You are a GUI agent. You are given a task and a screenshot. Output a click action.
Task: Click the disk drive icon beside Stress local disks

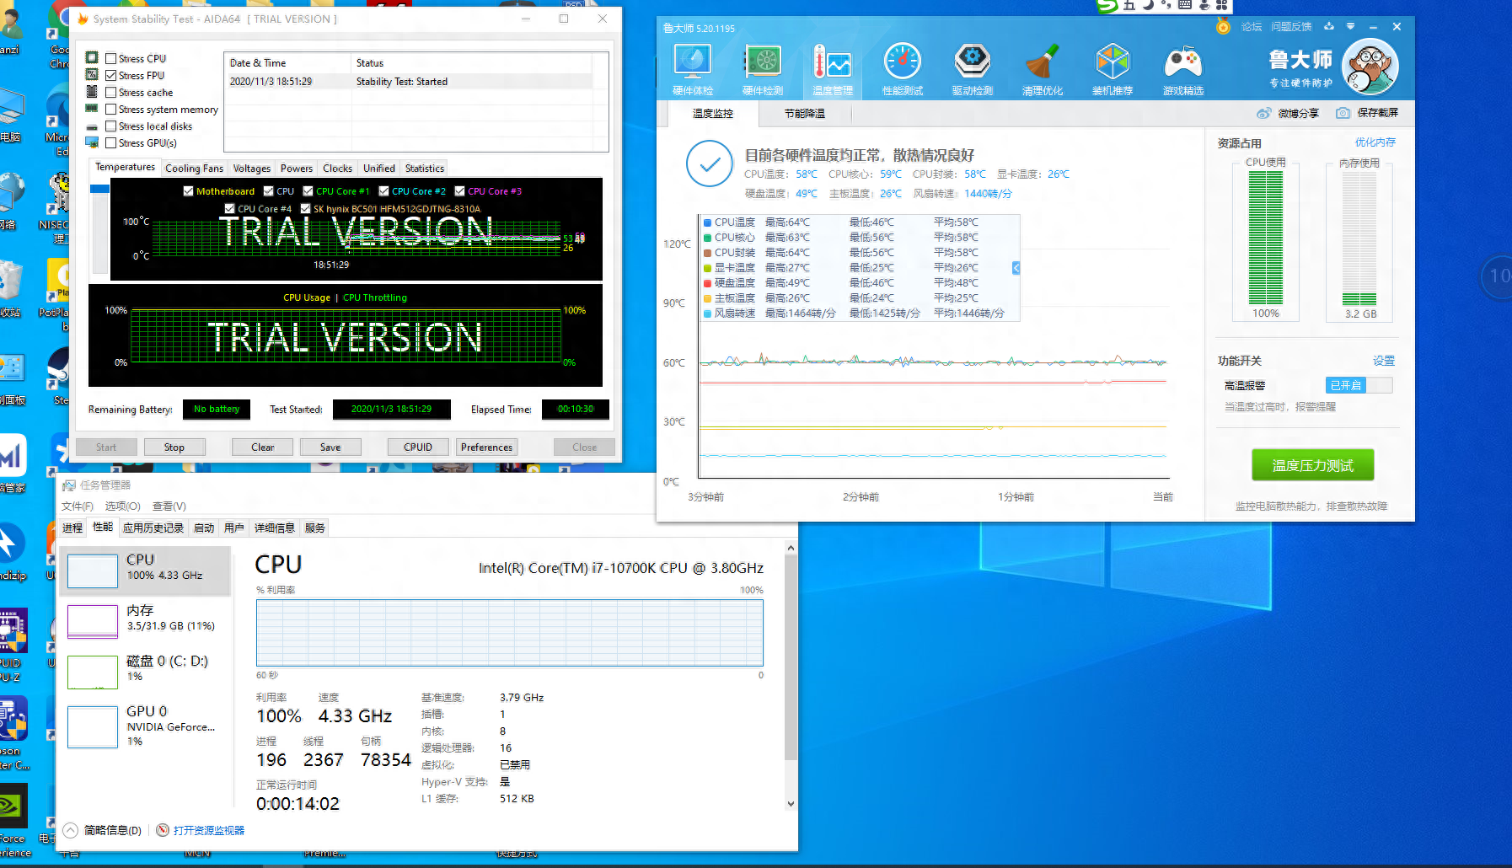point(92,126)
